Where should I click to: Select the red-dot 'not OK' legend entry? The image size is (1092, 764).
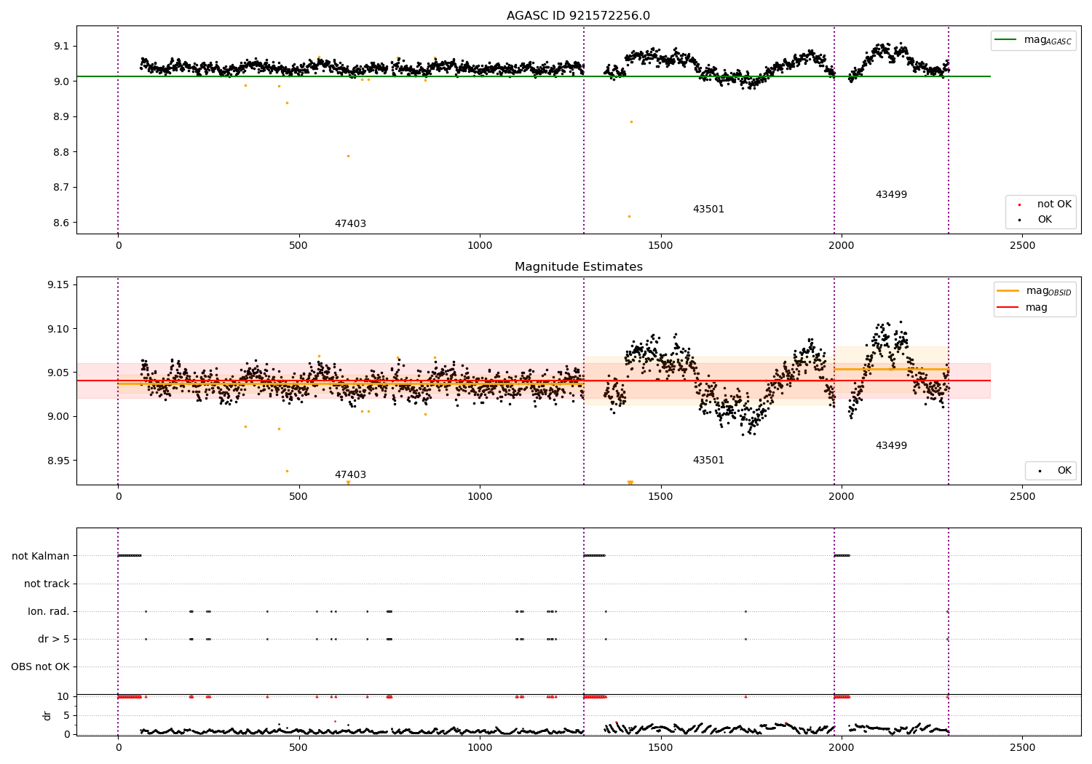tap(1044, 204)
